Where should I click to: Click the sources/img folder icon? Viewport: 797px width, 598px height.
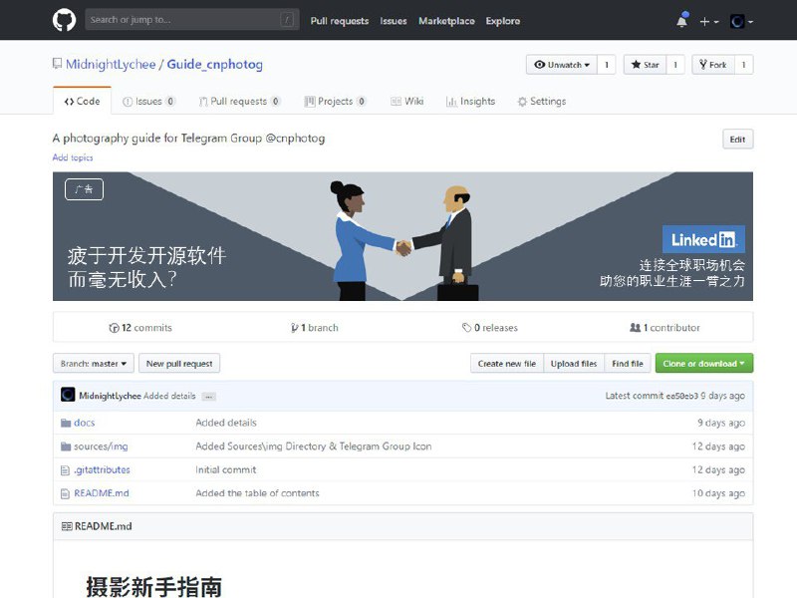(x=66, y=447)
